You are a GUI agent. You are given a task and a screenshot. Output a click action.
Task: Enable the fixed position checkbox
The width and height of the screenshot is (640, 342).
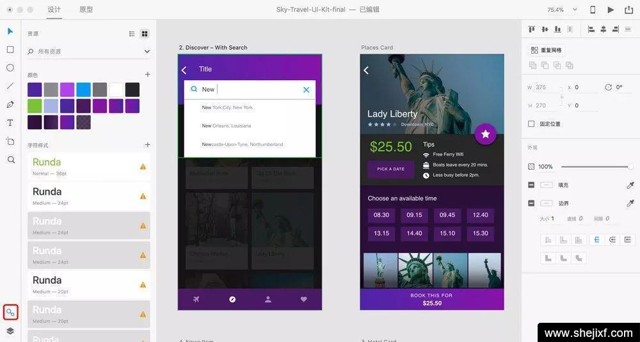pos(531,124)
